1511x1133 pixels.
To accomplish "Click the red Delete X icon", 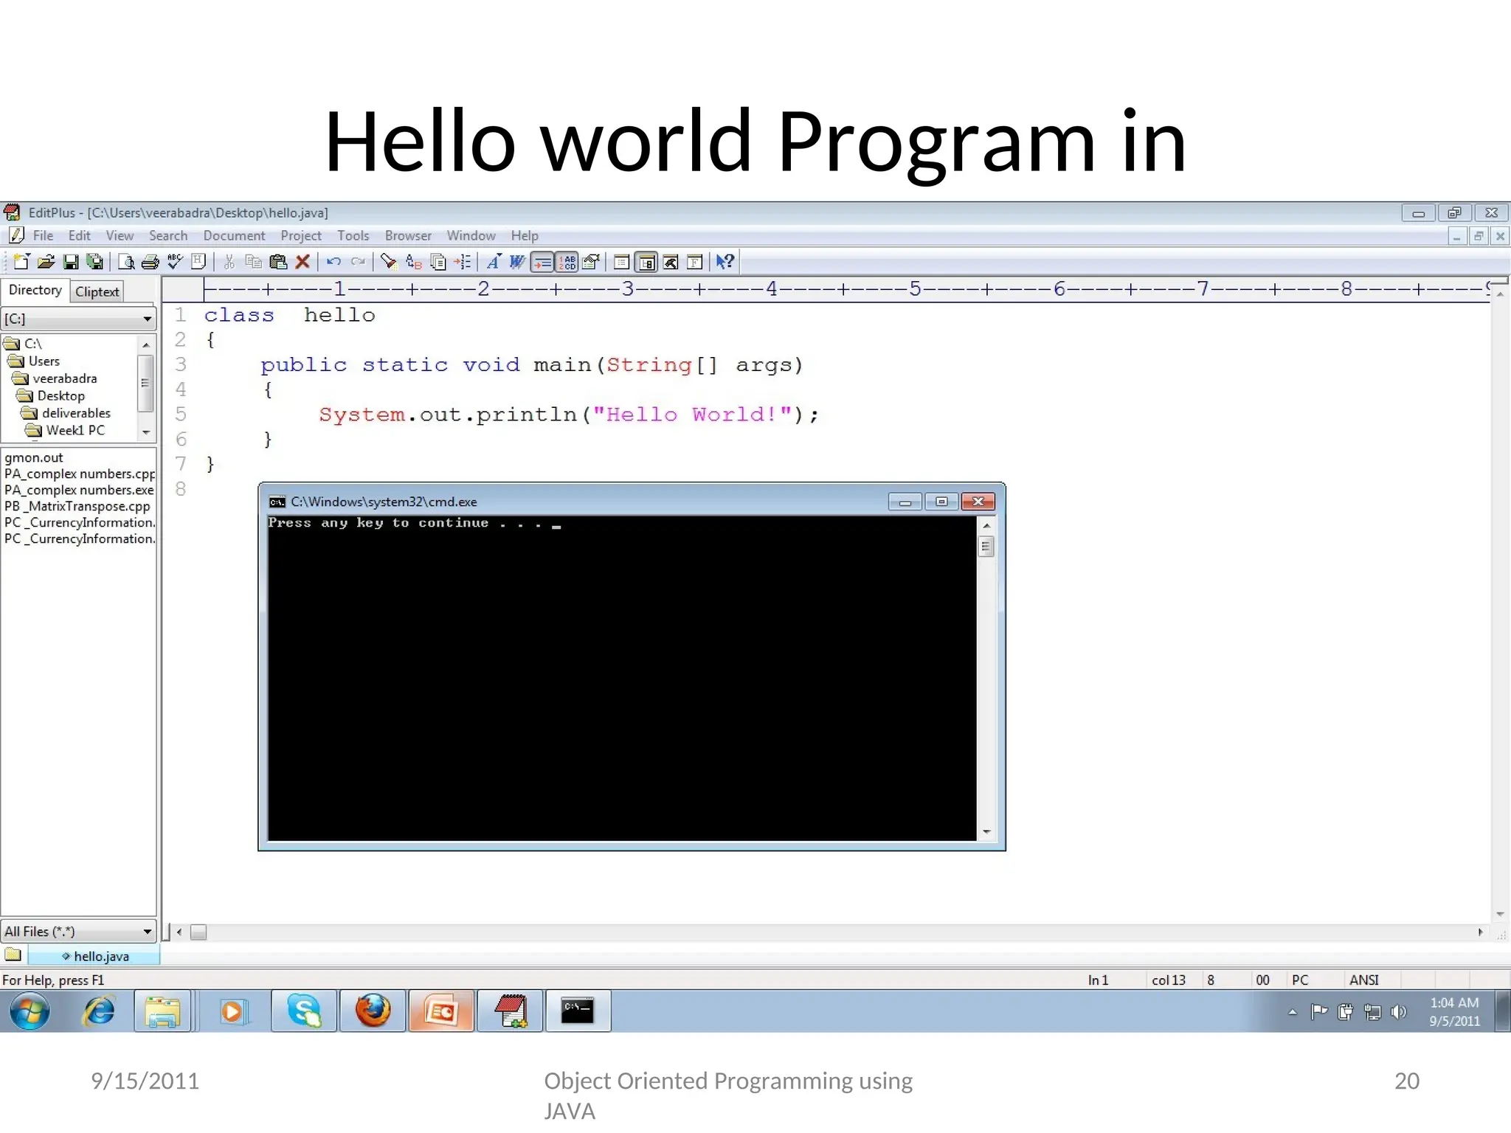I will 302,262.
